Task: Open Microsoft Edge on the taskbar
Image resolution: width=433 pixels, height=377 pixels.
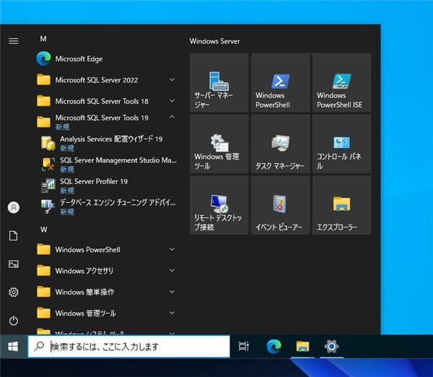Action: (x=274, y=347)
